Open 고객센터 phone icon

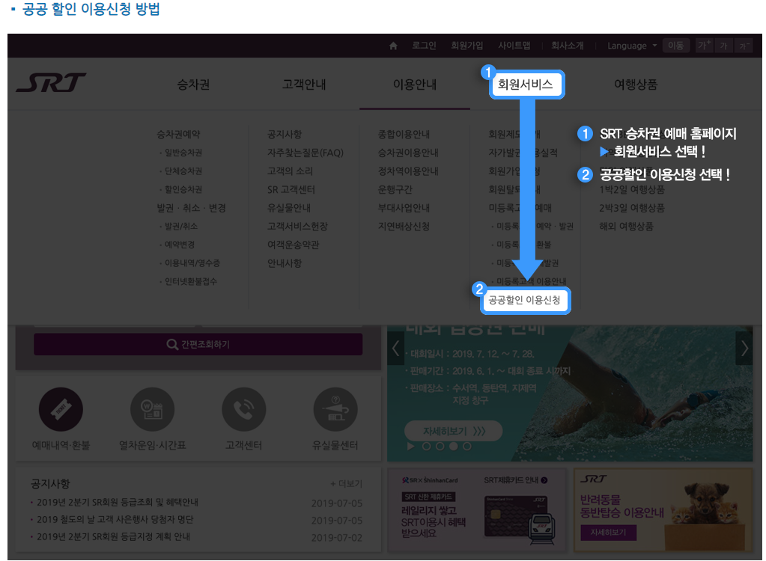point(244,409)
